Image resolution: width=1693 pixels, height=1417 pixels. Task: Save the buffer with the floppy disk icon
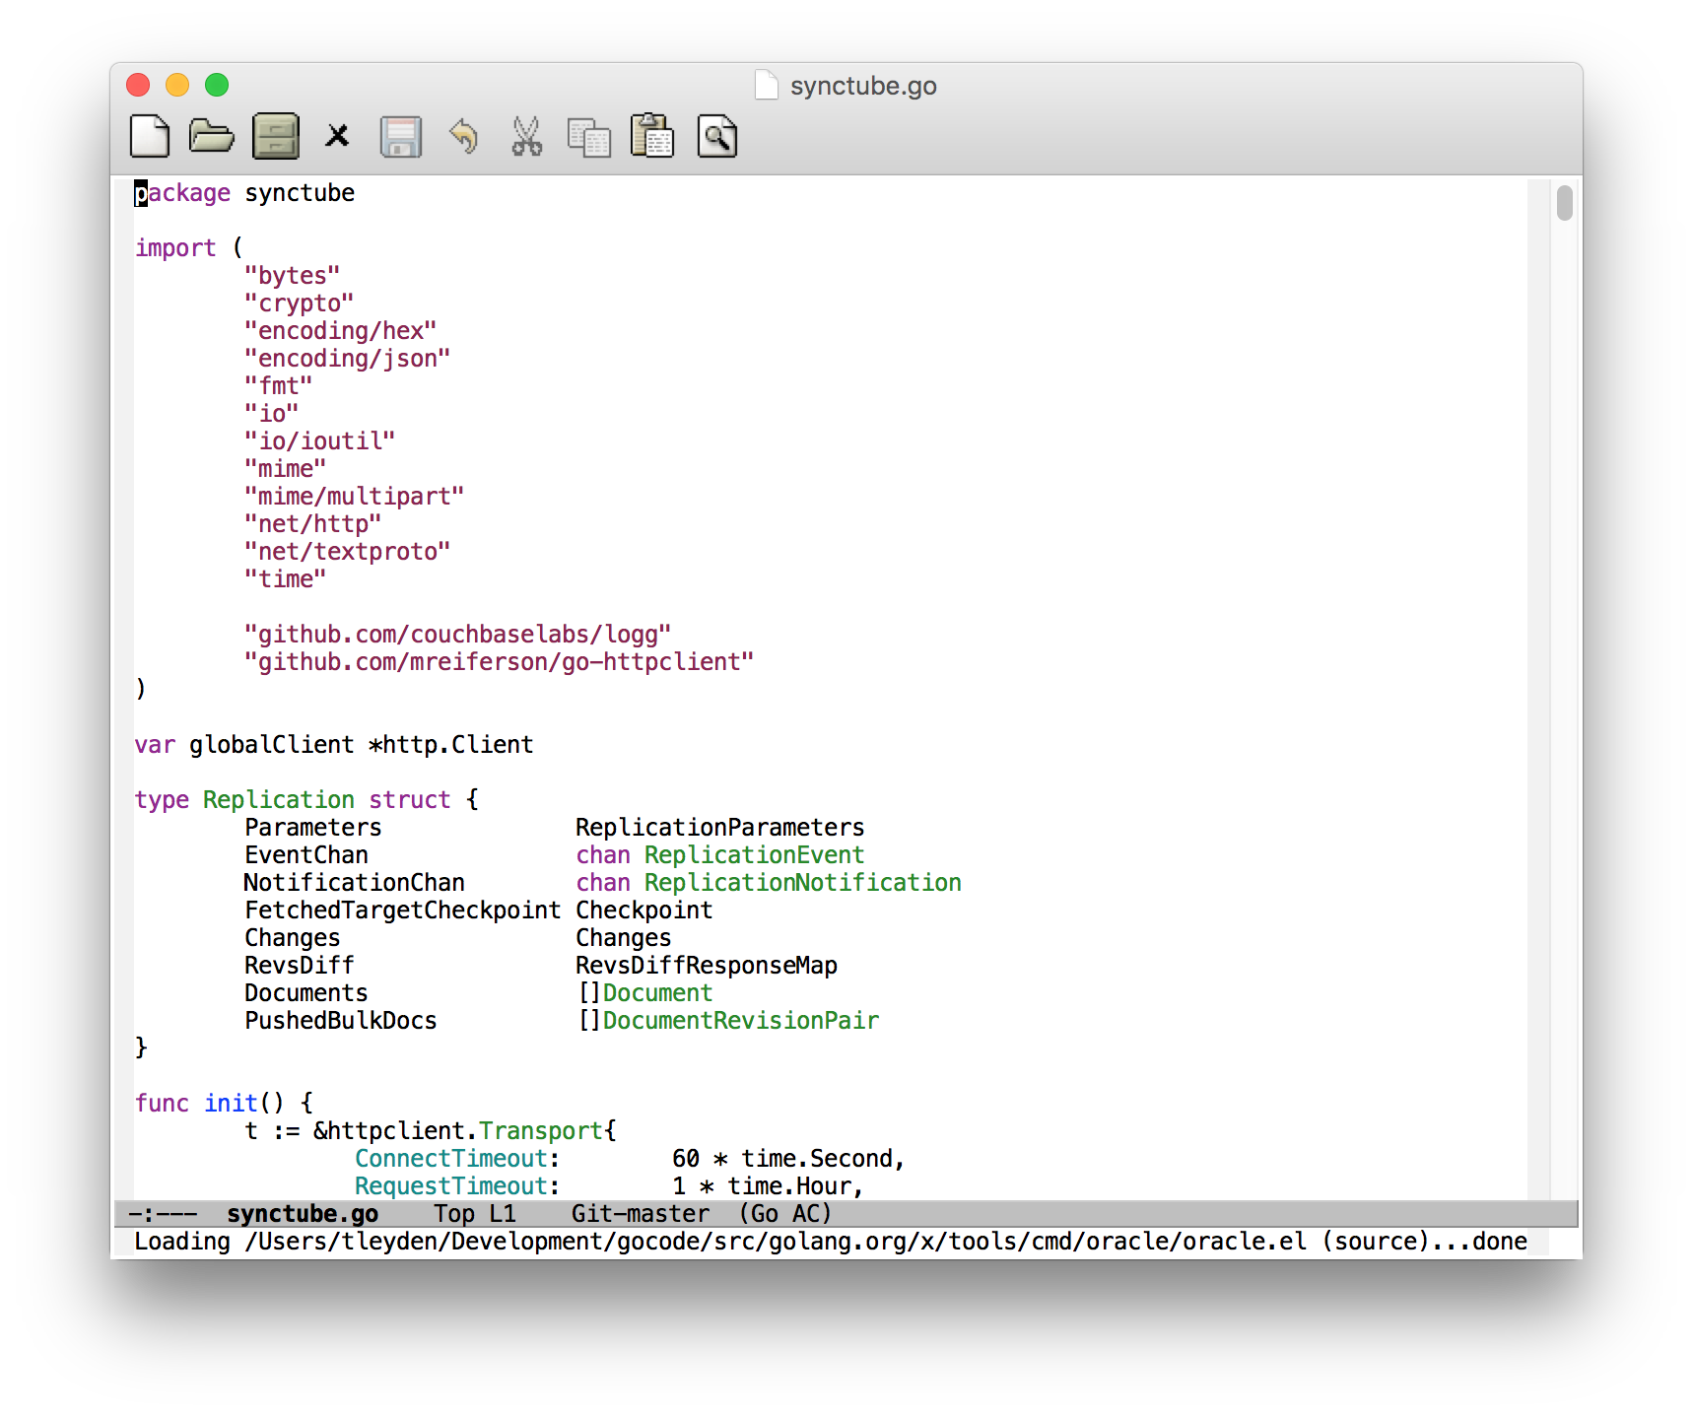401,137
